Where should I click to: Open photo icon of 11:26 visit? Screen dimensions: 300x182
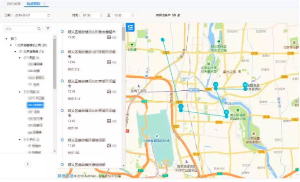coord(109,146)
